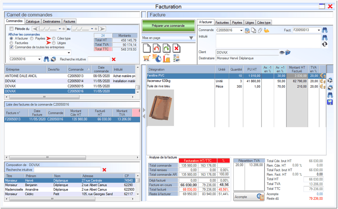Click the print preview icon beside invoice lines
338x209 pixels.
[x=330, y=80]
